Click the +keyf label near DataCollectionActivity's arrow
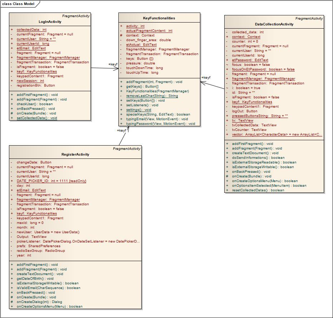 206,78
